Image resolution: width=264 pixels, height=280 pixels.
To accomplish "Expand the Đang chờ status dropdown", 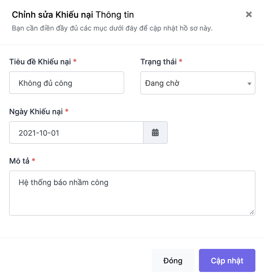I will [x=198, y=83].
